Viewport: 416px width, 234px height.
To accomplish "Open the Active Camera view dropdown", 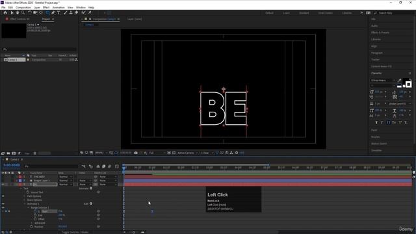I will coord(188,153).
